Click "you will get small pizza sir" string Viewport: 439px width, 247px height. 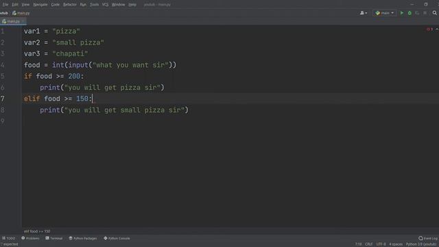(x=124, y=110)
